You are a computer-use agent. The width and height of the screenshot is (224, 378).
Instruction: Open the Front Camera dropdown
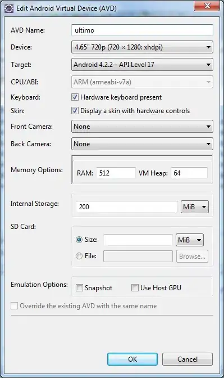pos(142,127)
